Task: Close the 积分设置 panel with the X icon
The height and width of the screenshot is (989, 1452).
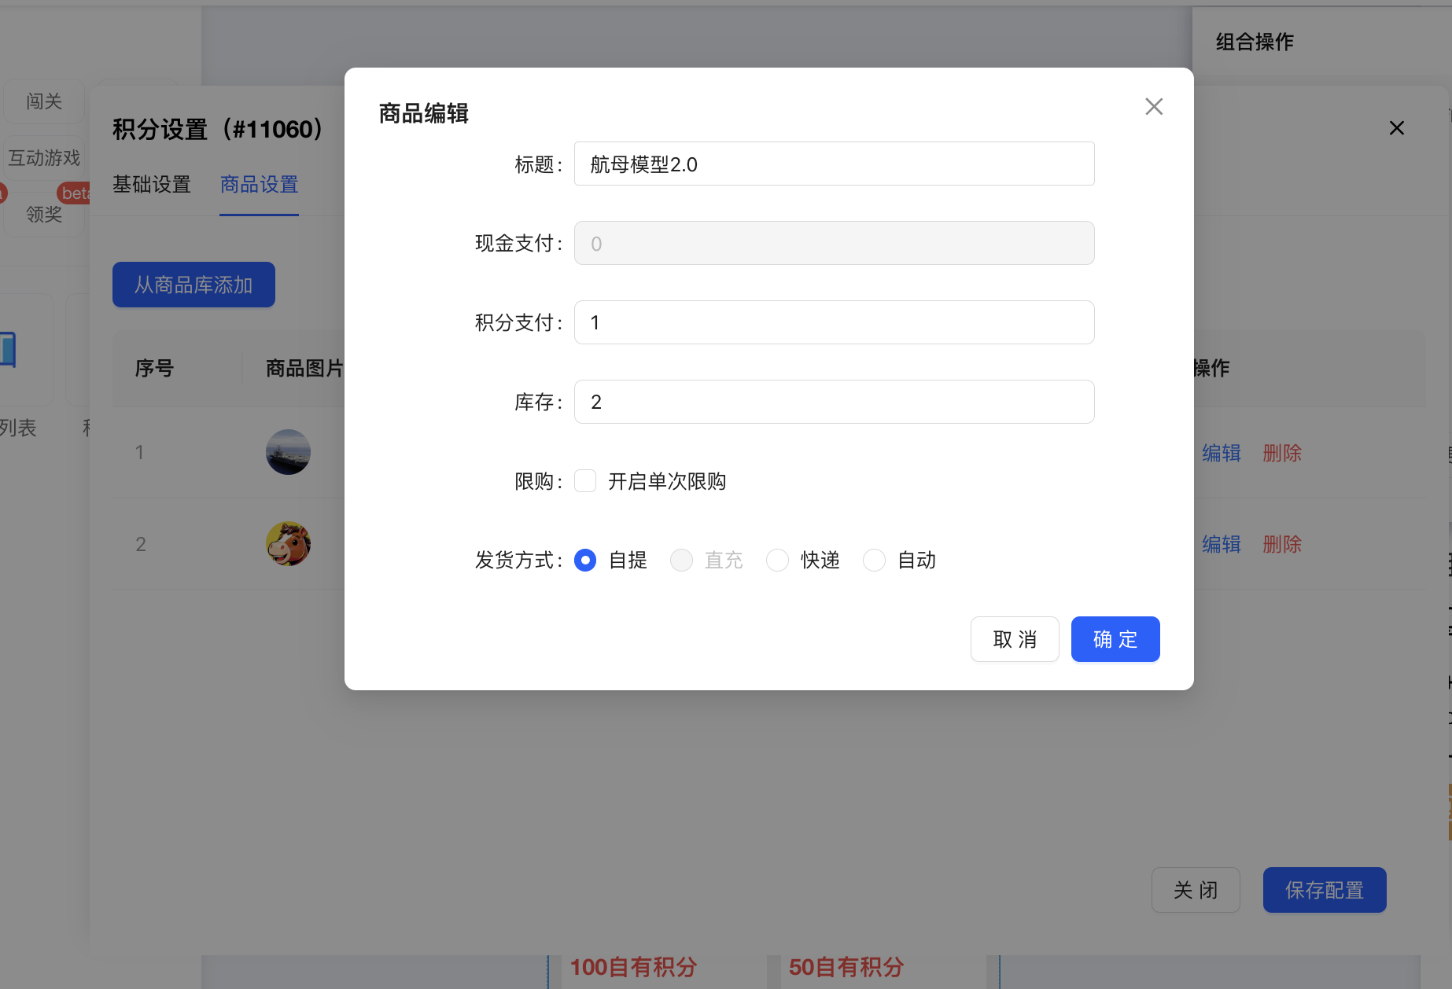Action: [x=1396, y=128]
